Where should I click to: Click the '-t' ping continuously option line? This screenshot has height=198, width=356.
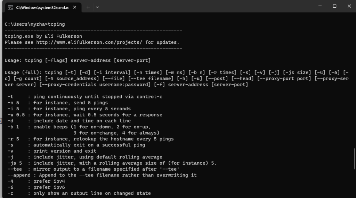[85, 97]
